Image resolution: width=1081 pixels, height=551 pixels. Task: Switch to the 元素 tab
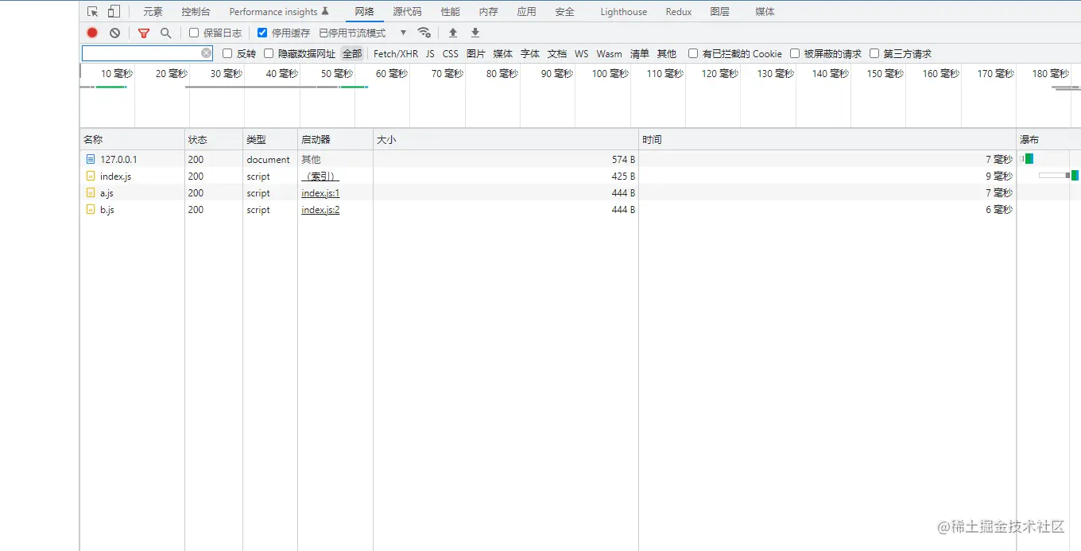pos(153,12)
